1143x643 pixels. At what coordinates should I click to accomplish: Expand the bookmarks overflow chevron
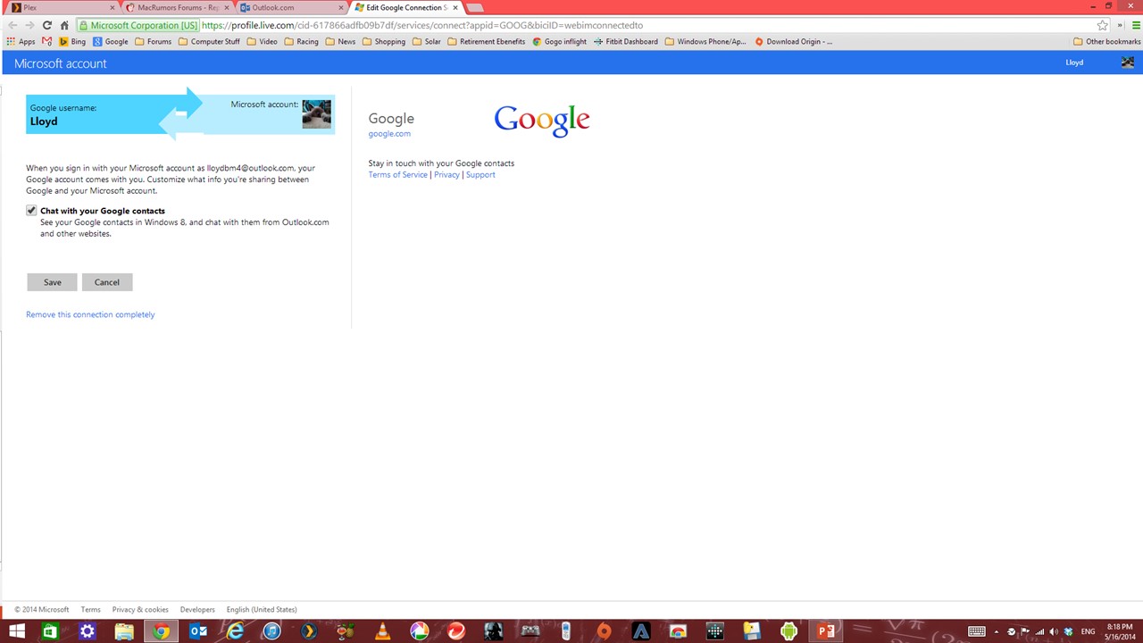1120,25
